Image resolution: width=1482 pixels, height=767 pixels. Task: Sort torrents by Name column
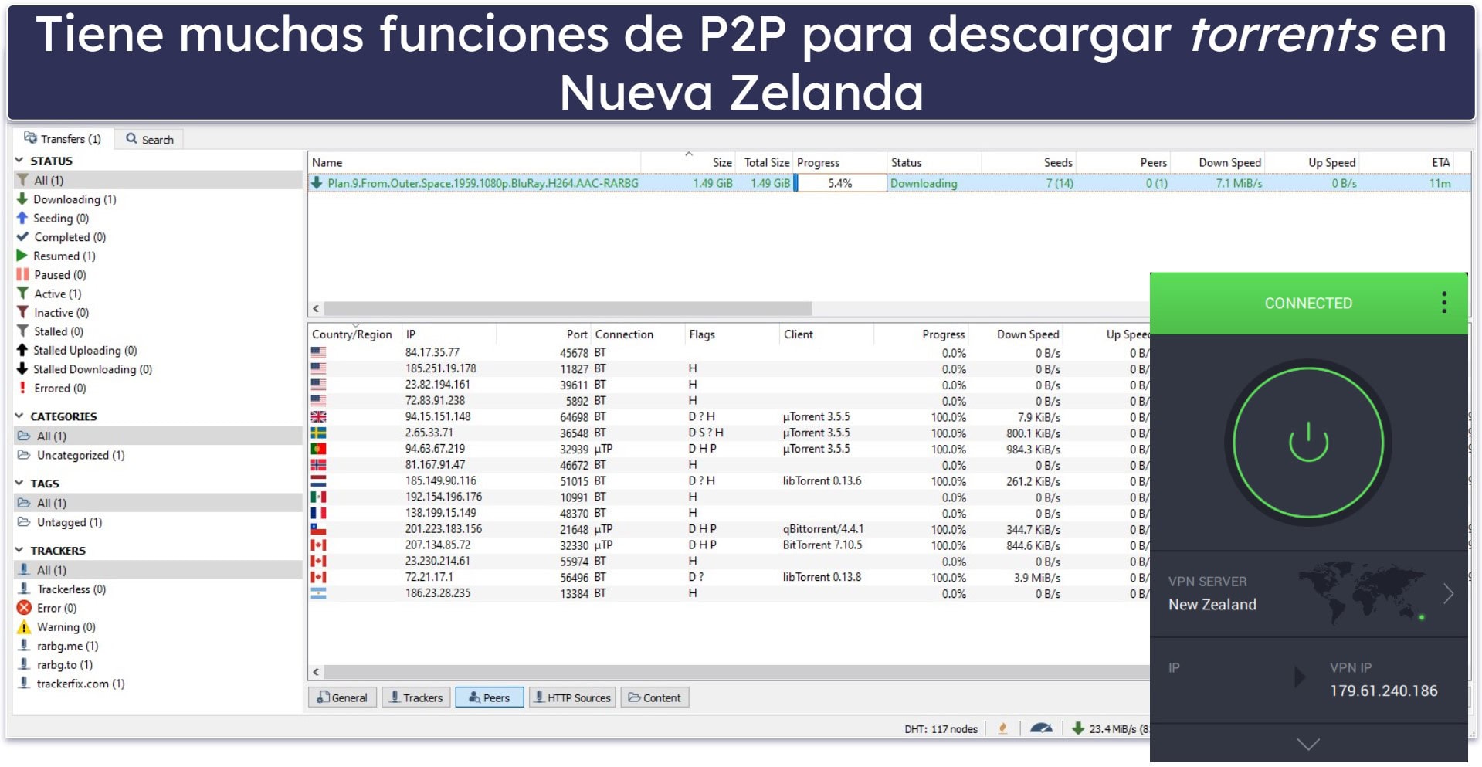pyautogui.click(x=474, y=162)
